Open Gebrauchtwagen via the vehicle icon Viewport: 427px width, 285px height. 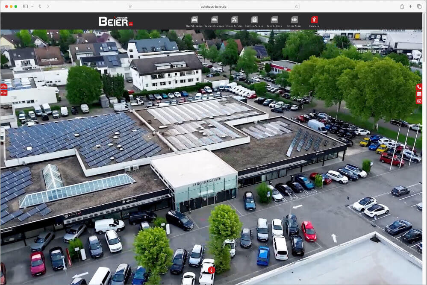tap(214, 19)
